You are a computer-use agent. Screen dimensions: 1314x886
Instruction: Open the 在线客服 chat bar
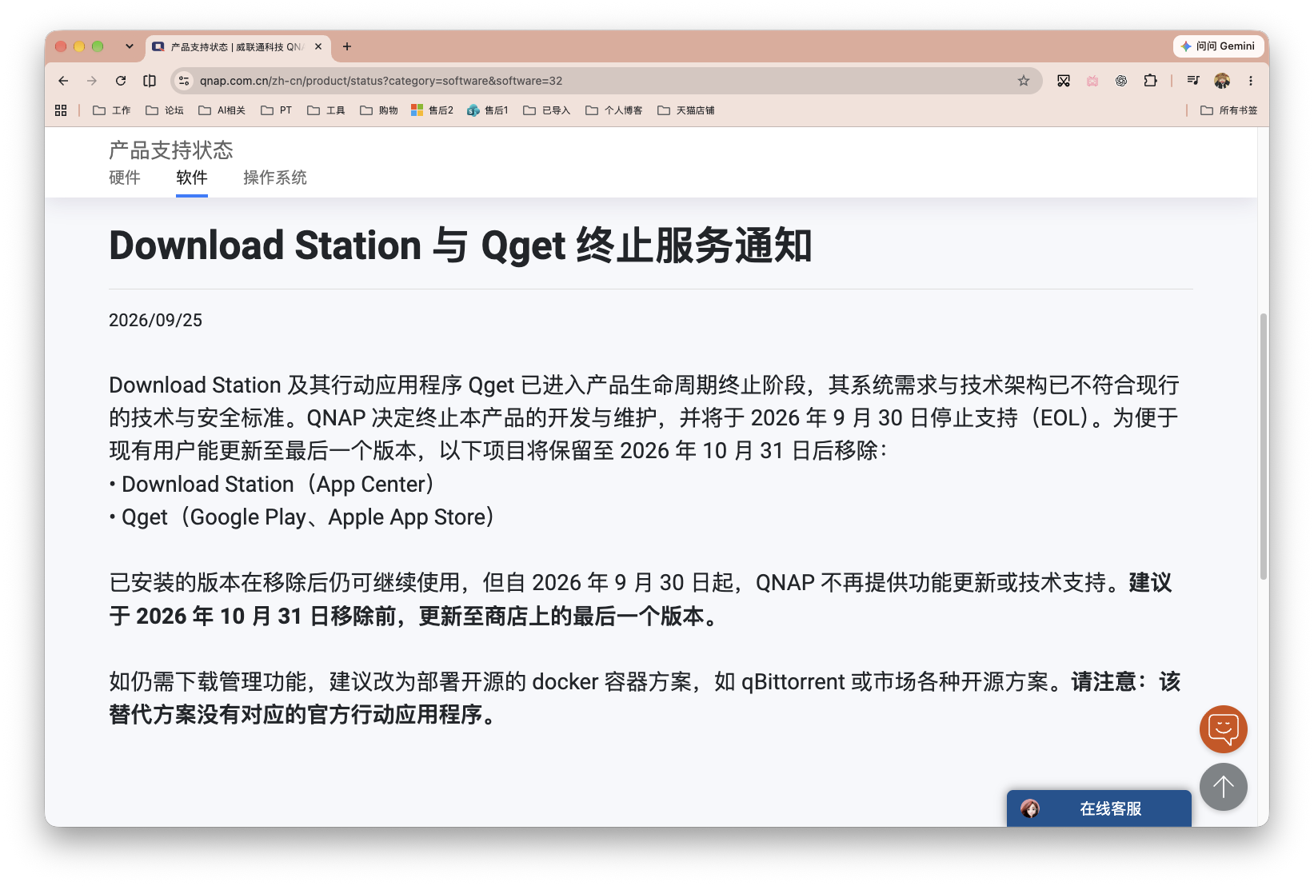click(x=1099, y=808)
